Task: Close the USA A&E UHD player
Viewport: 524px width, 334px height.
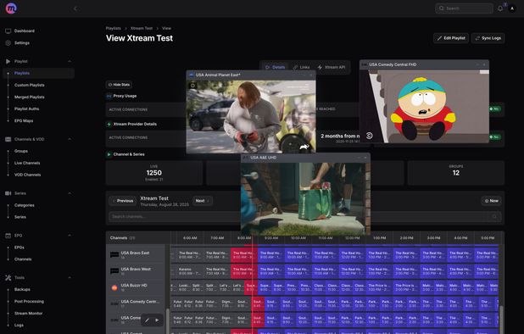Action: [365, 158]
